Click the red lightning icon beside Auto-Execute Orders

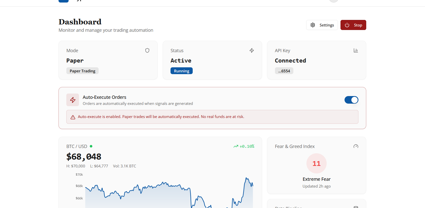tap(73, 100)
